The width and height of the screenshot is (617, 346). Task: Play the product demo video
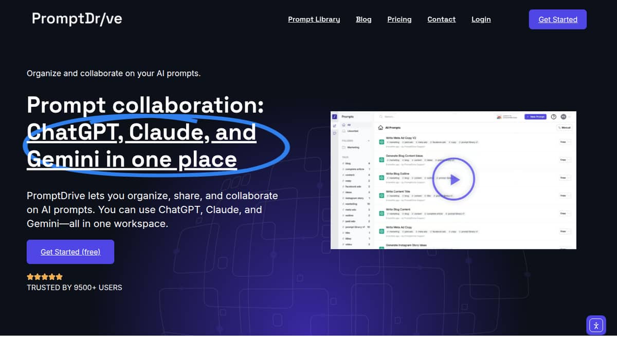pos(453,180)
